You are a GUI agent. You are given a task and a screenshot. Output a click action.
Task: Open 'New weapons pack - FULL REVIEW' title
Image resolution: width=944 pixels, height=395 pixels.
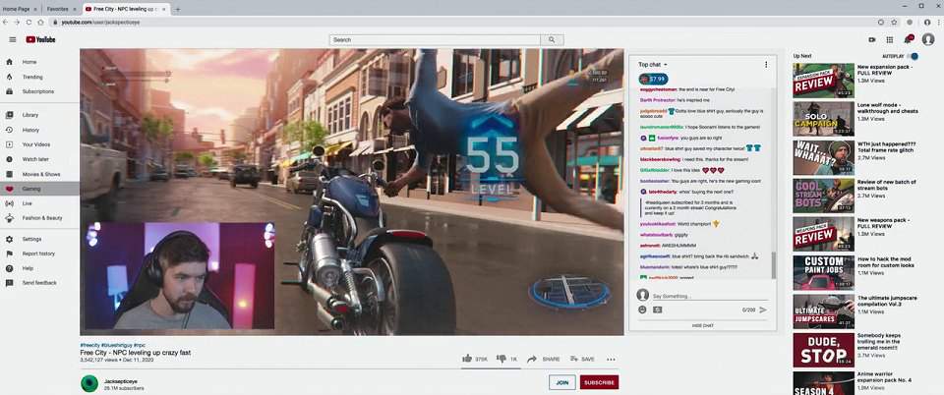click(x=884, y=224)
